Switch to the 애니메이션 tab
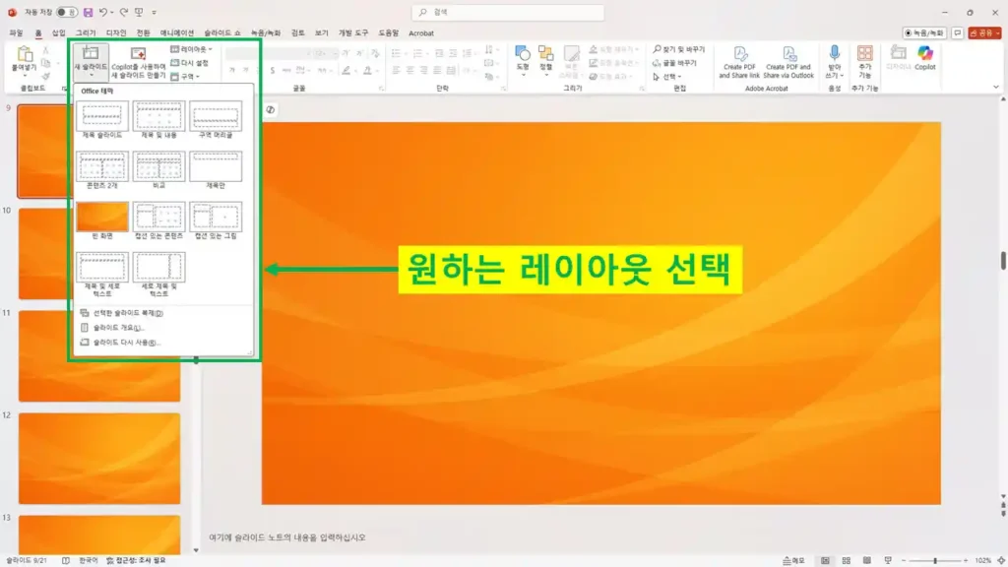 point(177,32)
